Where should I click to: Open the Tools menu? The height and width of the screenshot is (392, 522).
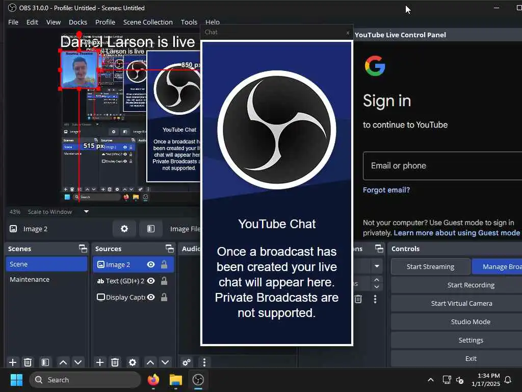[x=189, y=22]
